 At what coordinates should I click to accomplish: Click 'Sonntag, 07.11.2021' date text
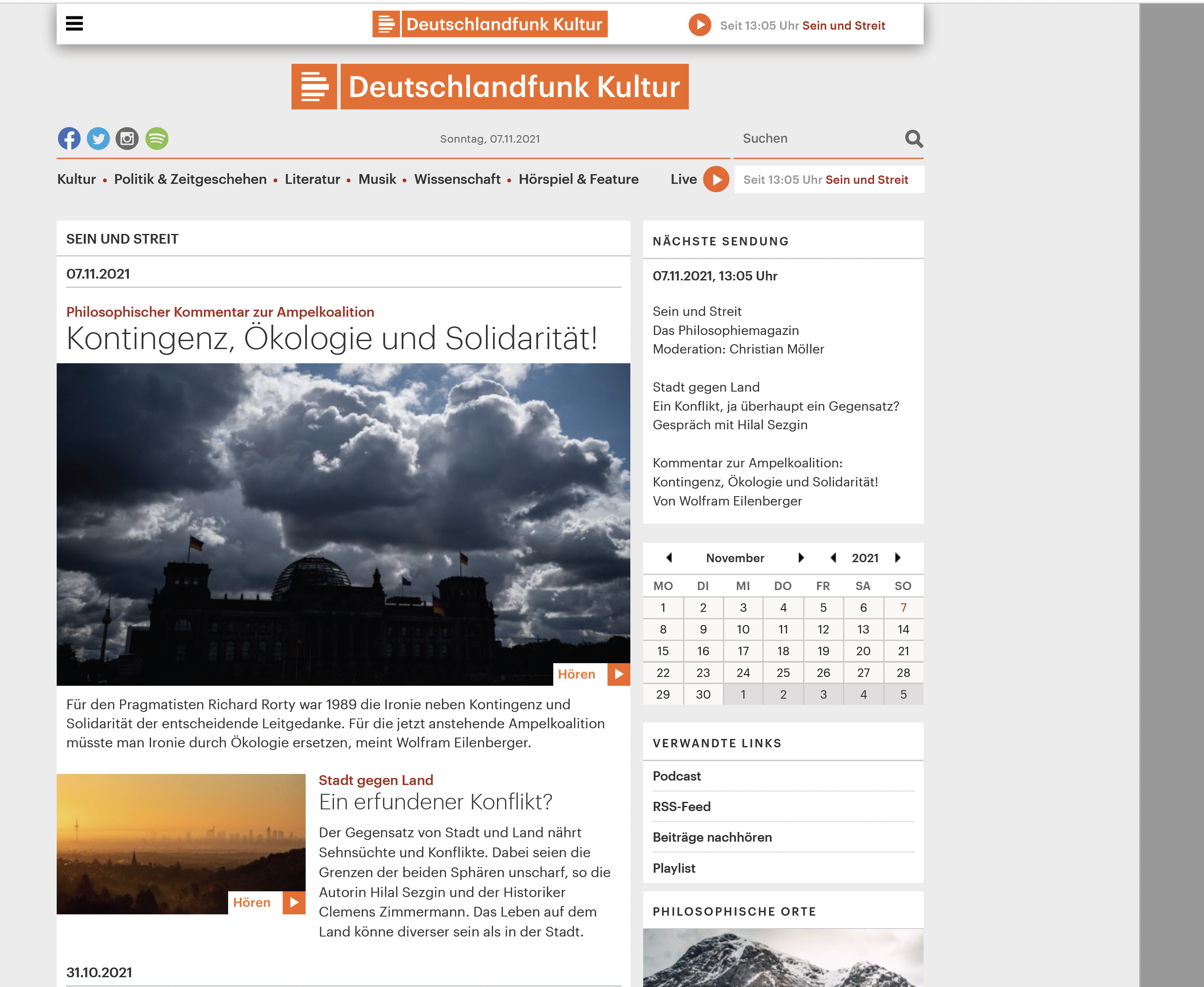490,139
